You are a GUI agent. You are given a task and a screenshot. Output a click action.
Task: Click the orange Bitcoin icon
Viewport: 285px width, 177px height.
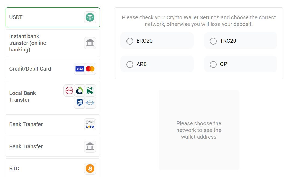pyautogui.click(x=90, y=168)
